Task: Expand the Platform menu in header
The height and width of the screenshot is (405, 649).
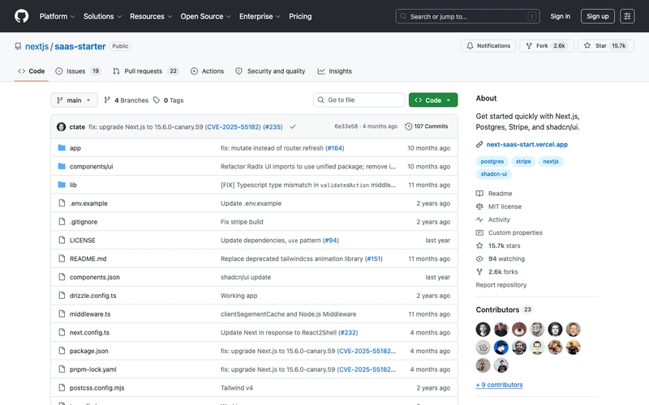Action: click(x=57, y=16)
